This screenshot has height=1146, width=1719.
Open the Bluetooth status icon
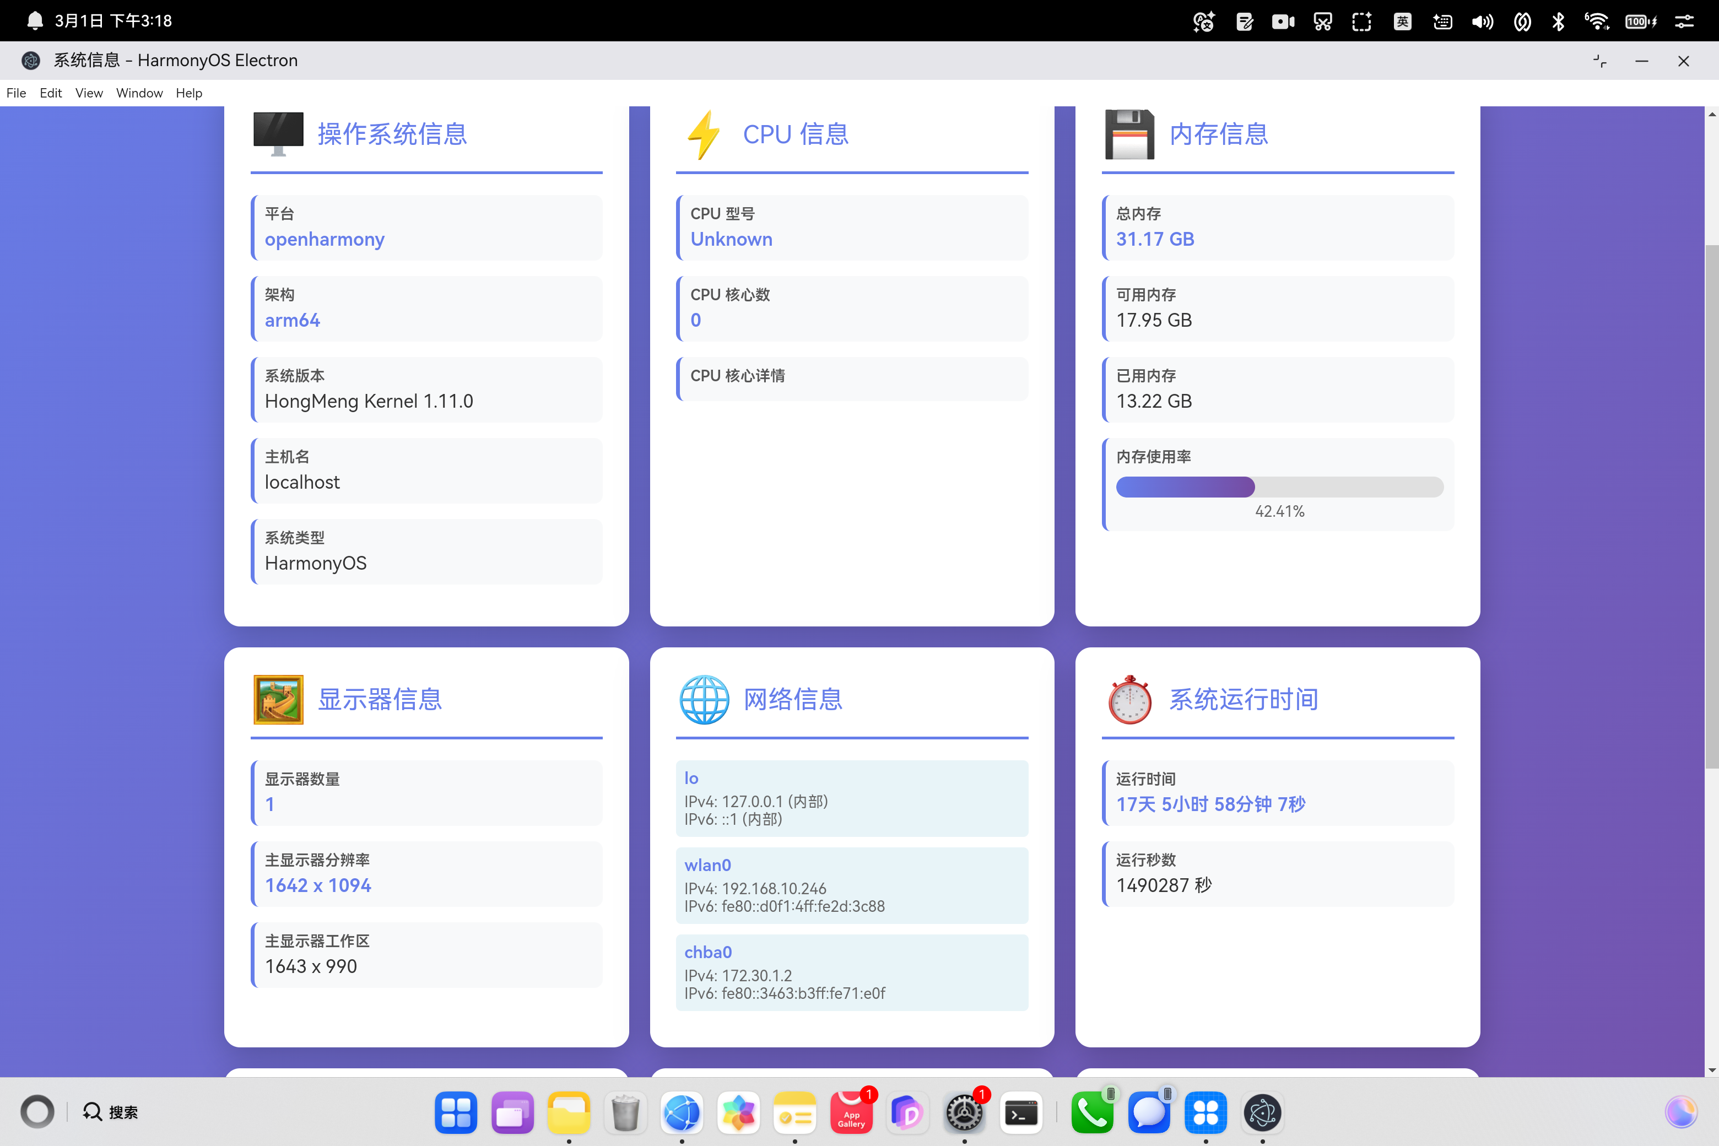pyautogui.click(x=1558, y=21)
